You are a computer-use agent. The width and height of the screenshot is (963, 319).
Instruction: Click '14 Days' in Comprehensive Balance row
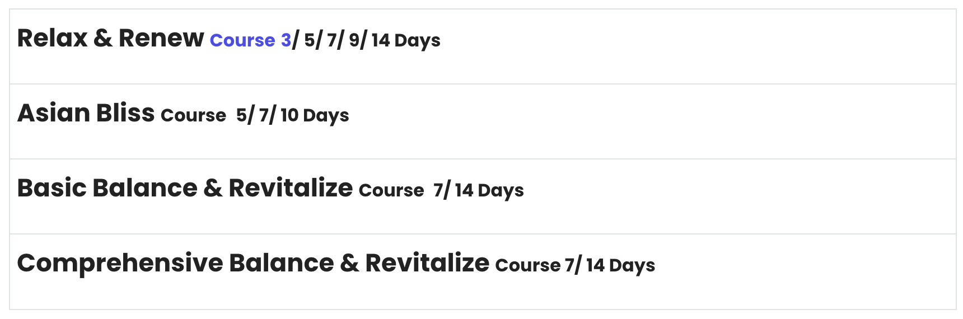620,266
